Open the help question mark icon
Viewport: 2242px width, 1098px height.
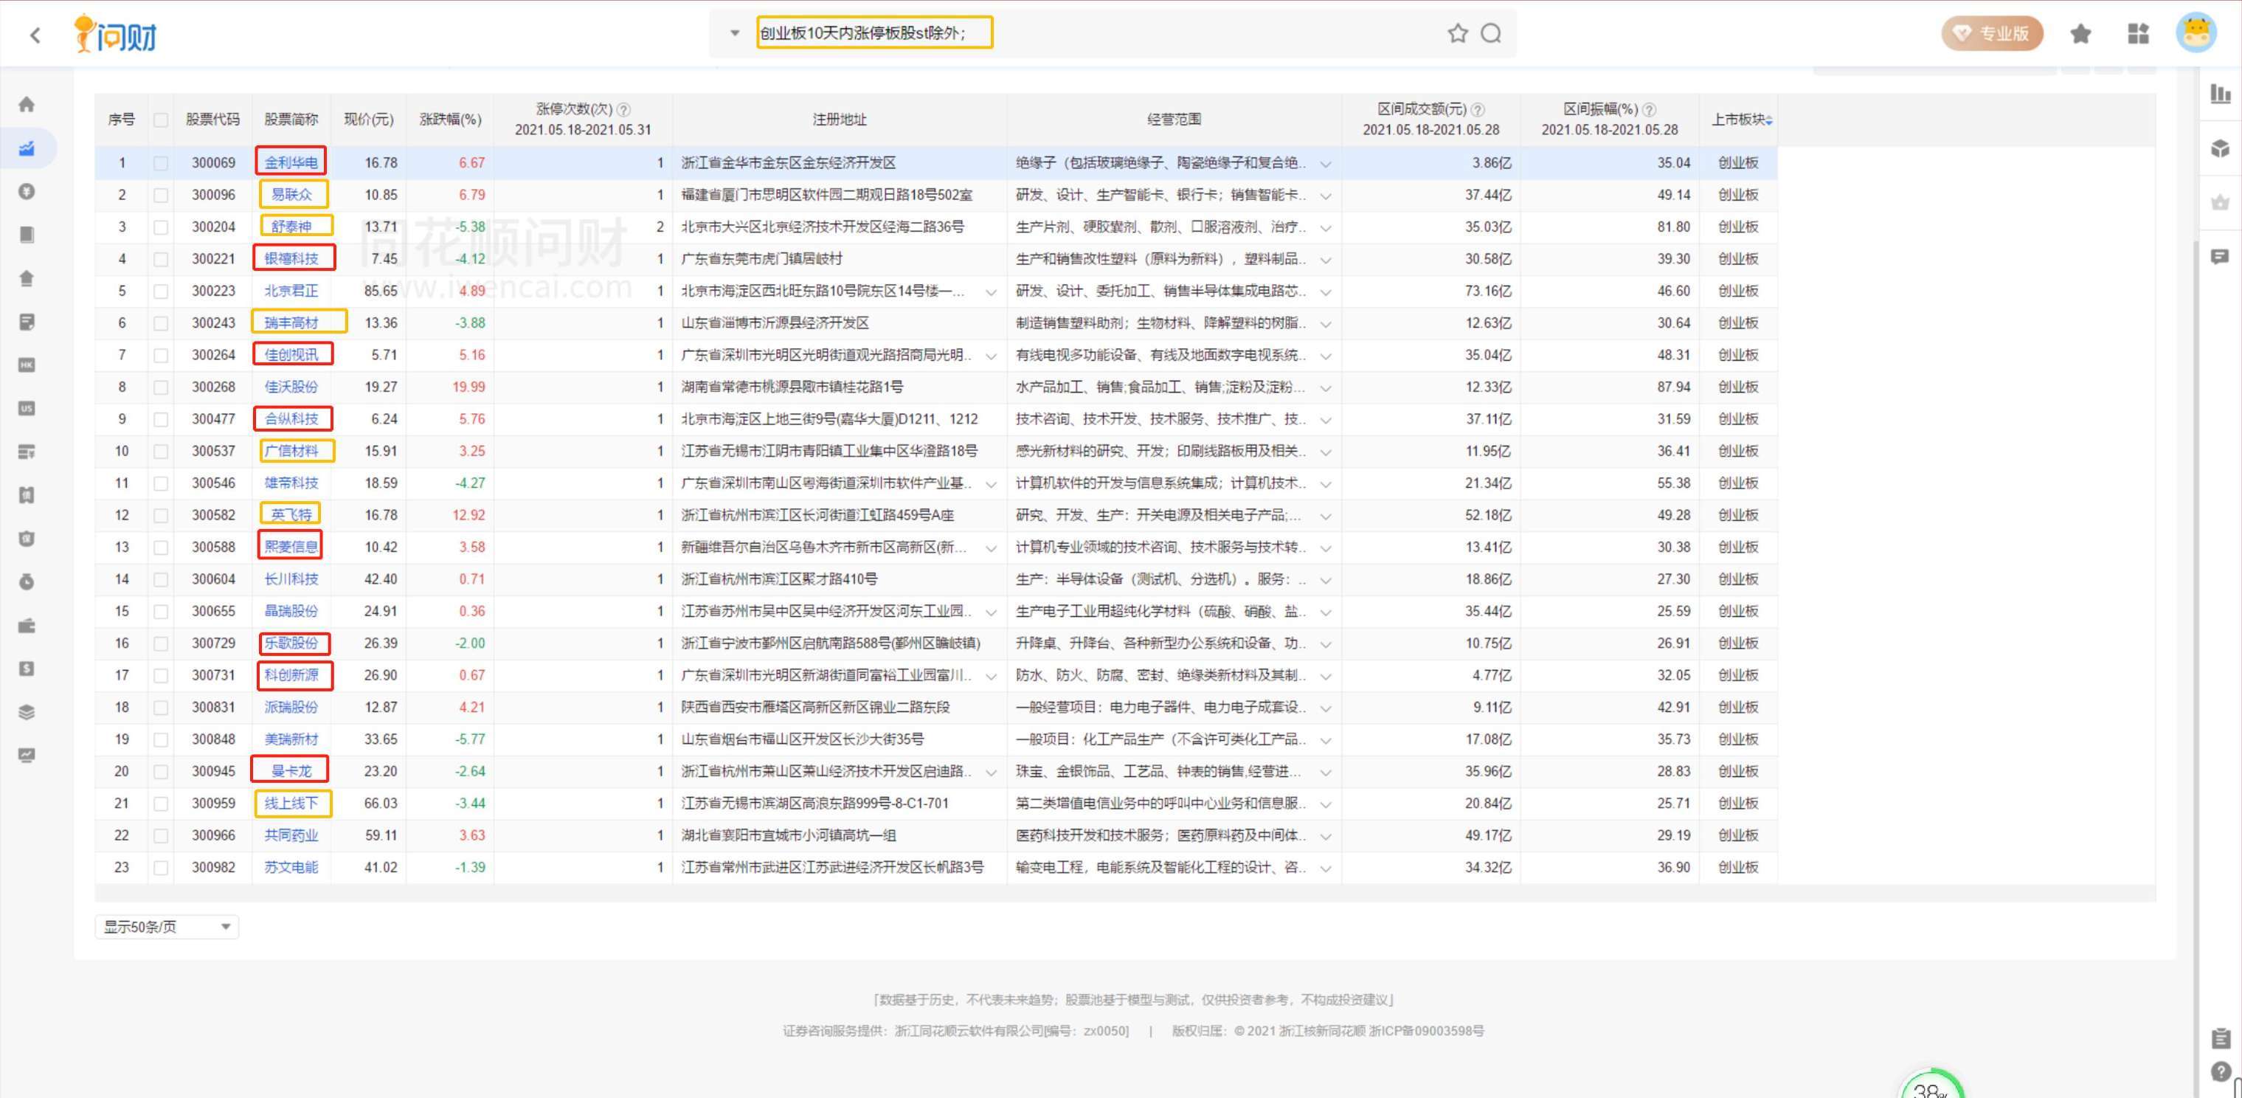[x=2221, y=1072]
